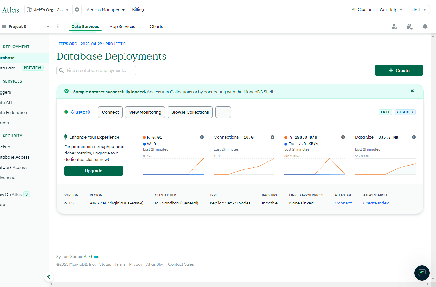This screenshot has height=287, width=436.
Task: Switch to the Data Services tab
Action: [x=85, y=26]
